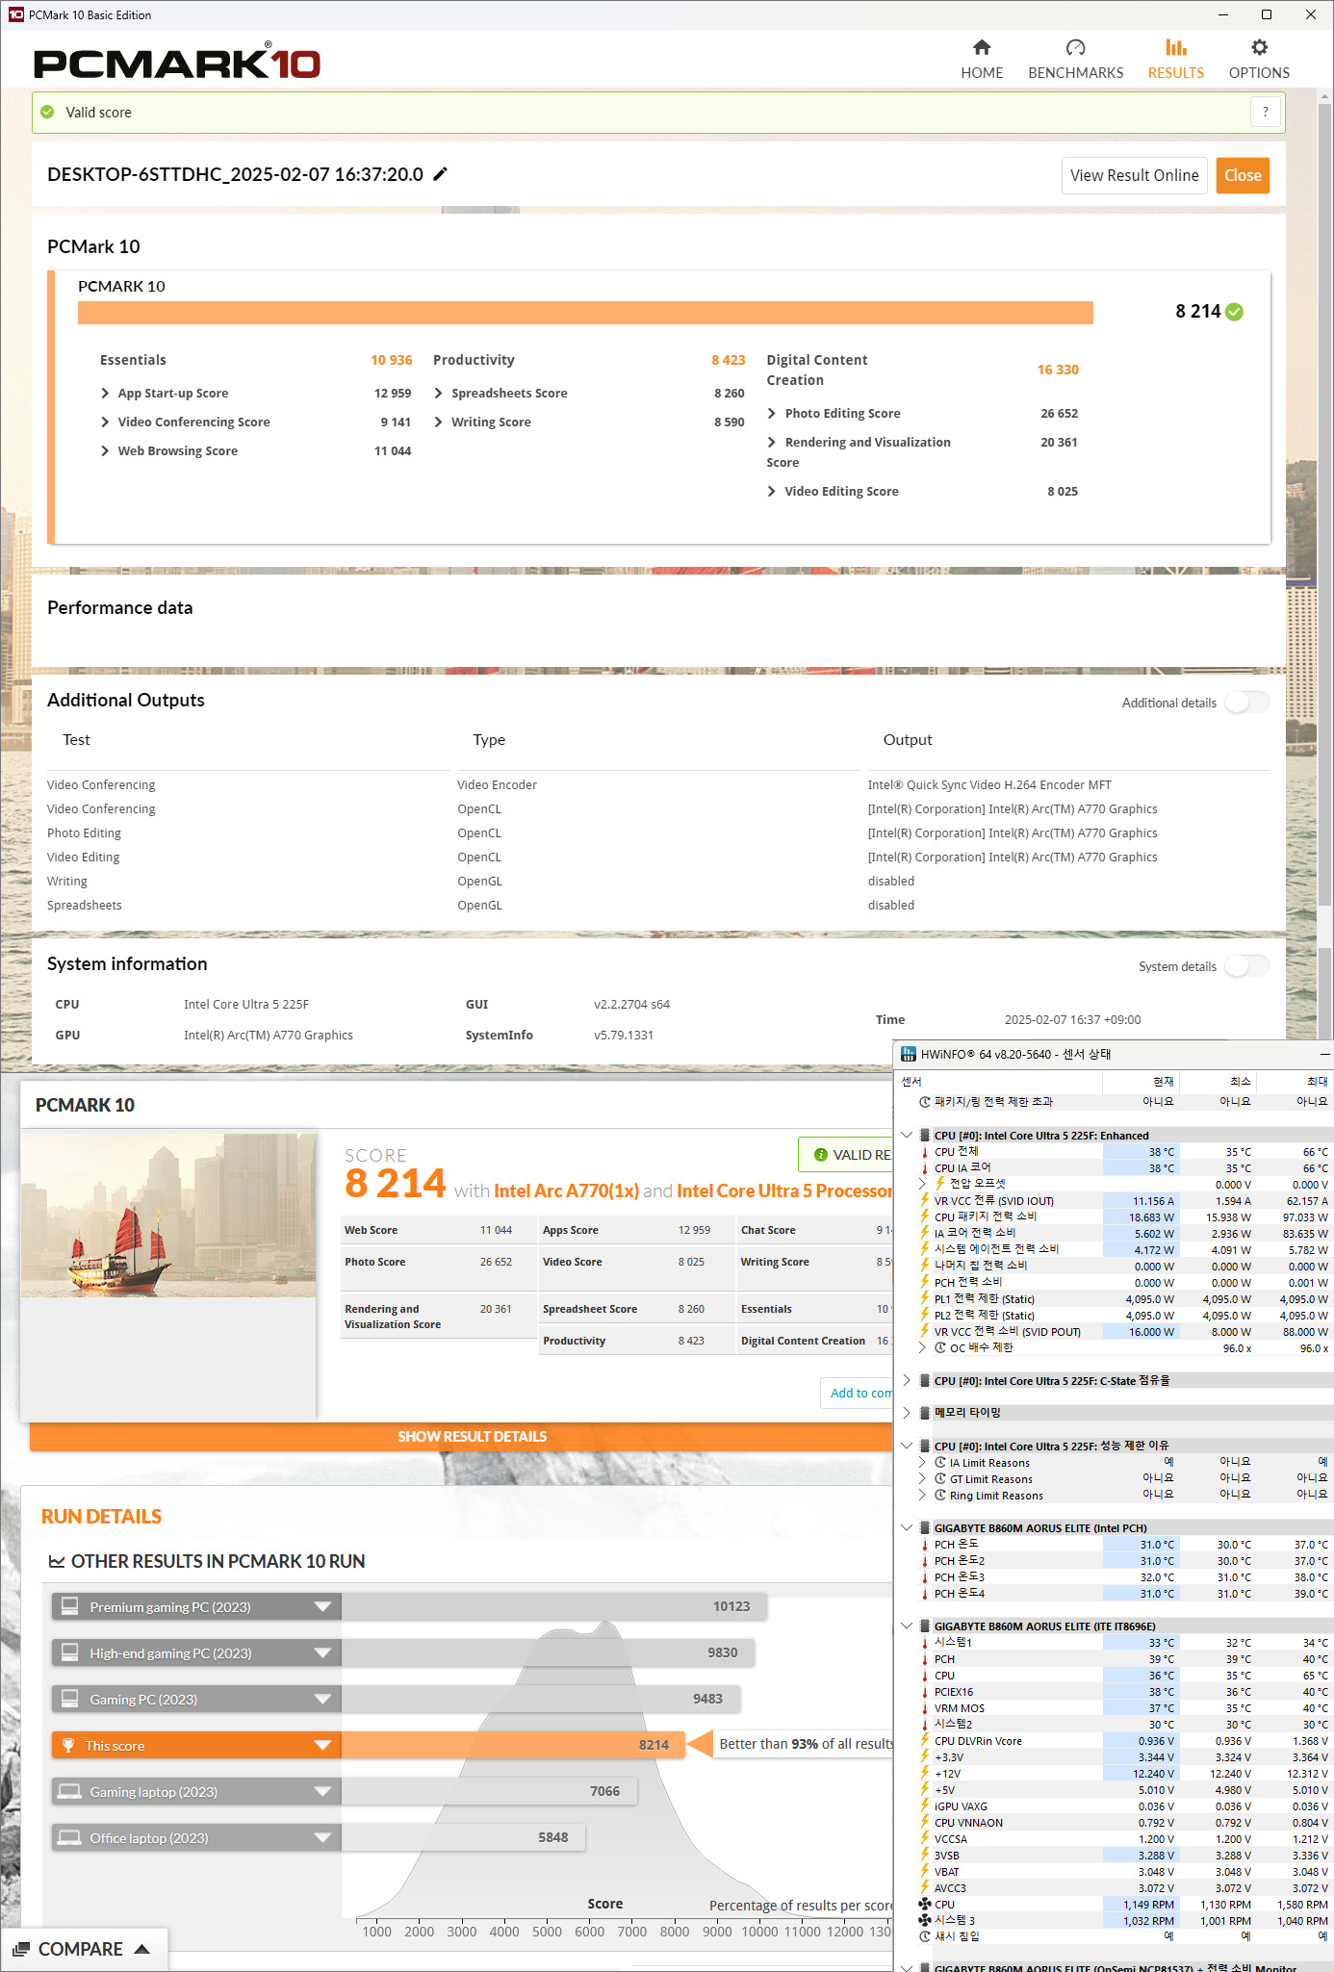Click the CPU fan icon in HWiNFO
This screenshot has height=1972, width=1334.
tap(924, 1904)
